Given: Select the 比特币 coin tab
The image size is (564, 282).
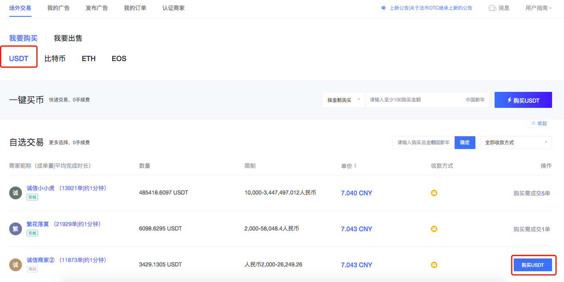Looking at the screenshot, I should coord(55,59).
